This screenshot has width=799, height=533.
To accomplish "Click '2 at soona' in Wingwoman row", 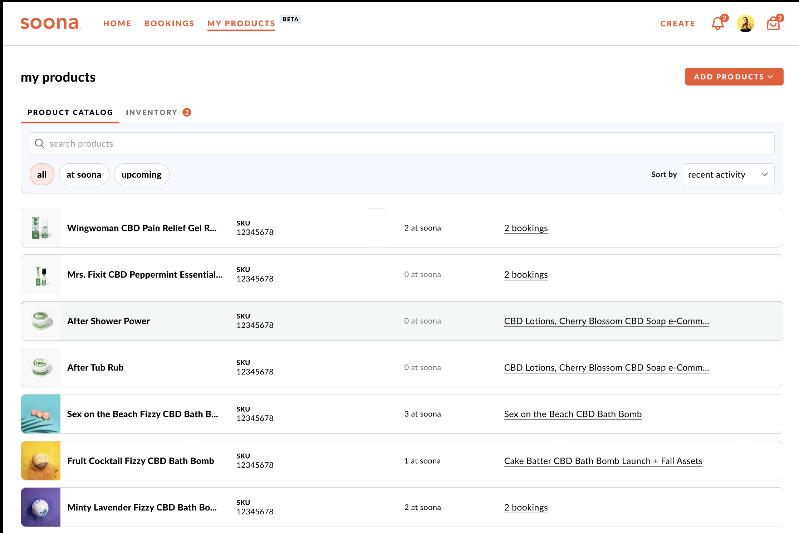I will click(x=422, y=228).
